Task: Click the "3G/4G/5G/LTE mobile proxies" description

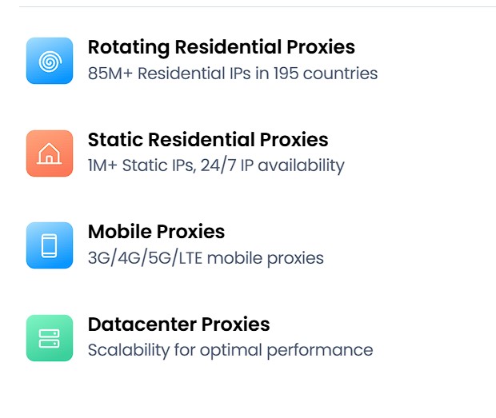Action: (x=206, y=258)
